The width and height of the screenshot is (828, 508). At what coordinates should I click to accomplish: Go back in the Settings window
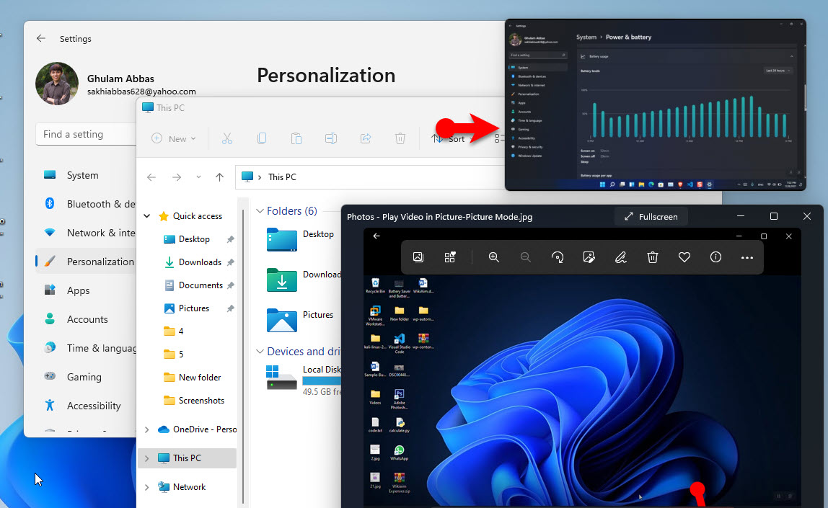coord(40,38)
